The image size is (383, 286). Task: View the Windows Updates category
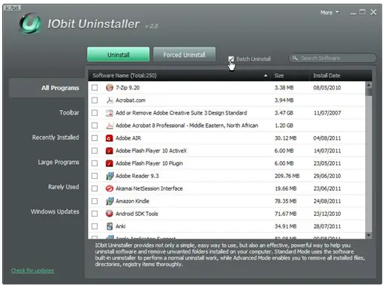(x=55, y=211)
